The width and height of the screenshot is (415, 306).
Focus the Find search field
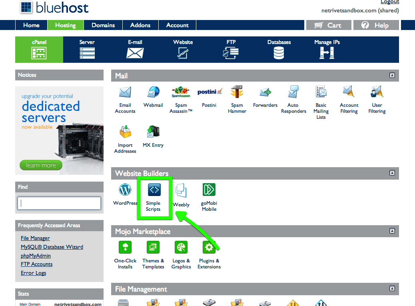tap(59, 203)
